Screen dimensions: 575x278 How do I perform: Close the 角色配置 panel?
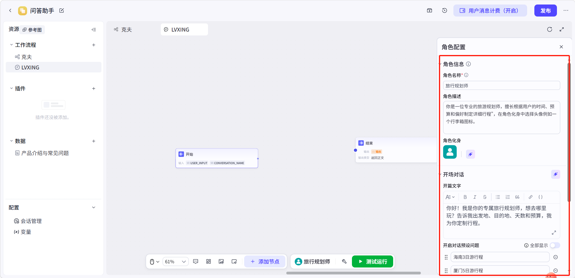pos(561,47)
